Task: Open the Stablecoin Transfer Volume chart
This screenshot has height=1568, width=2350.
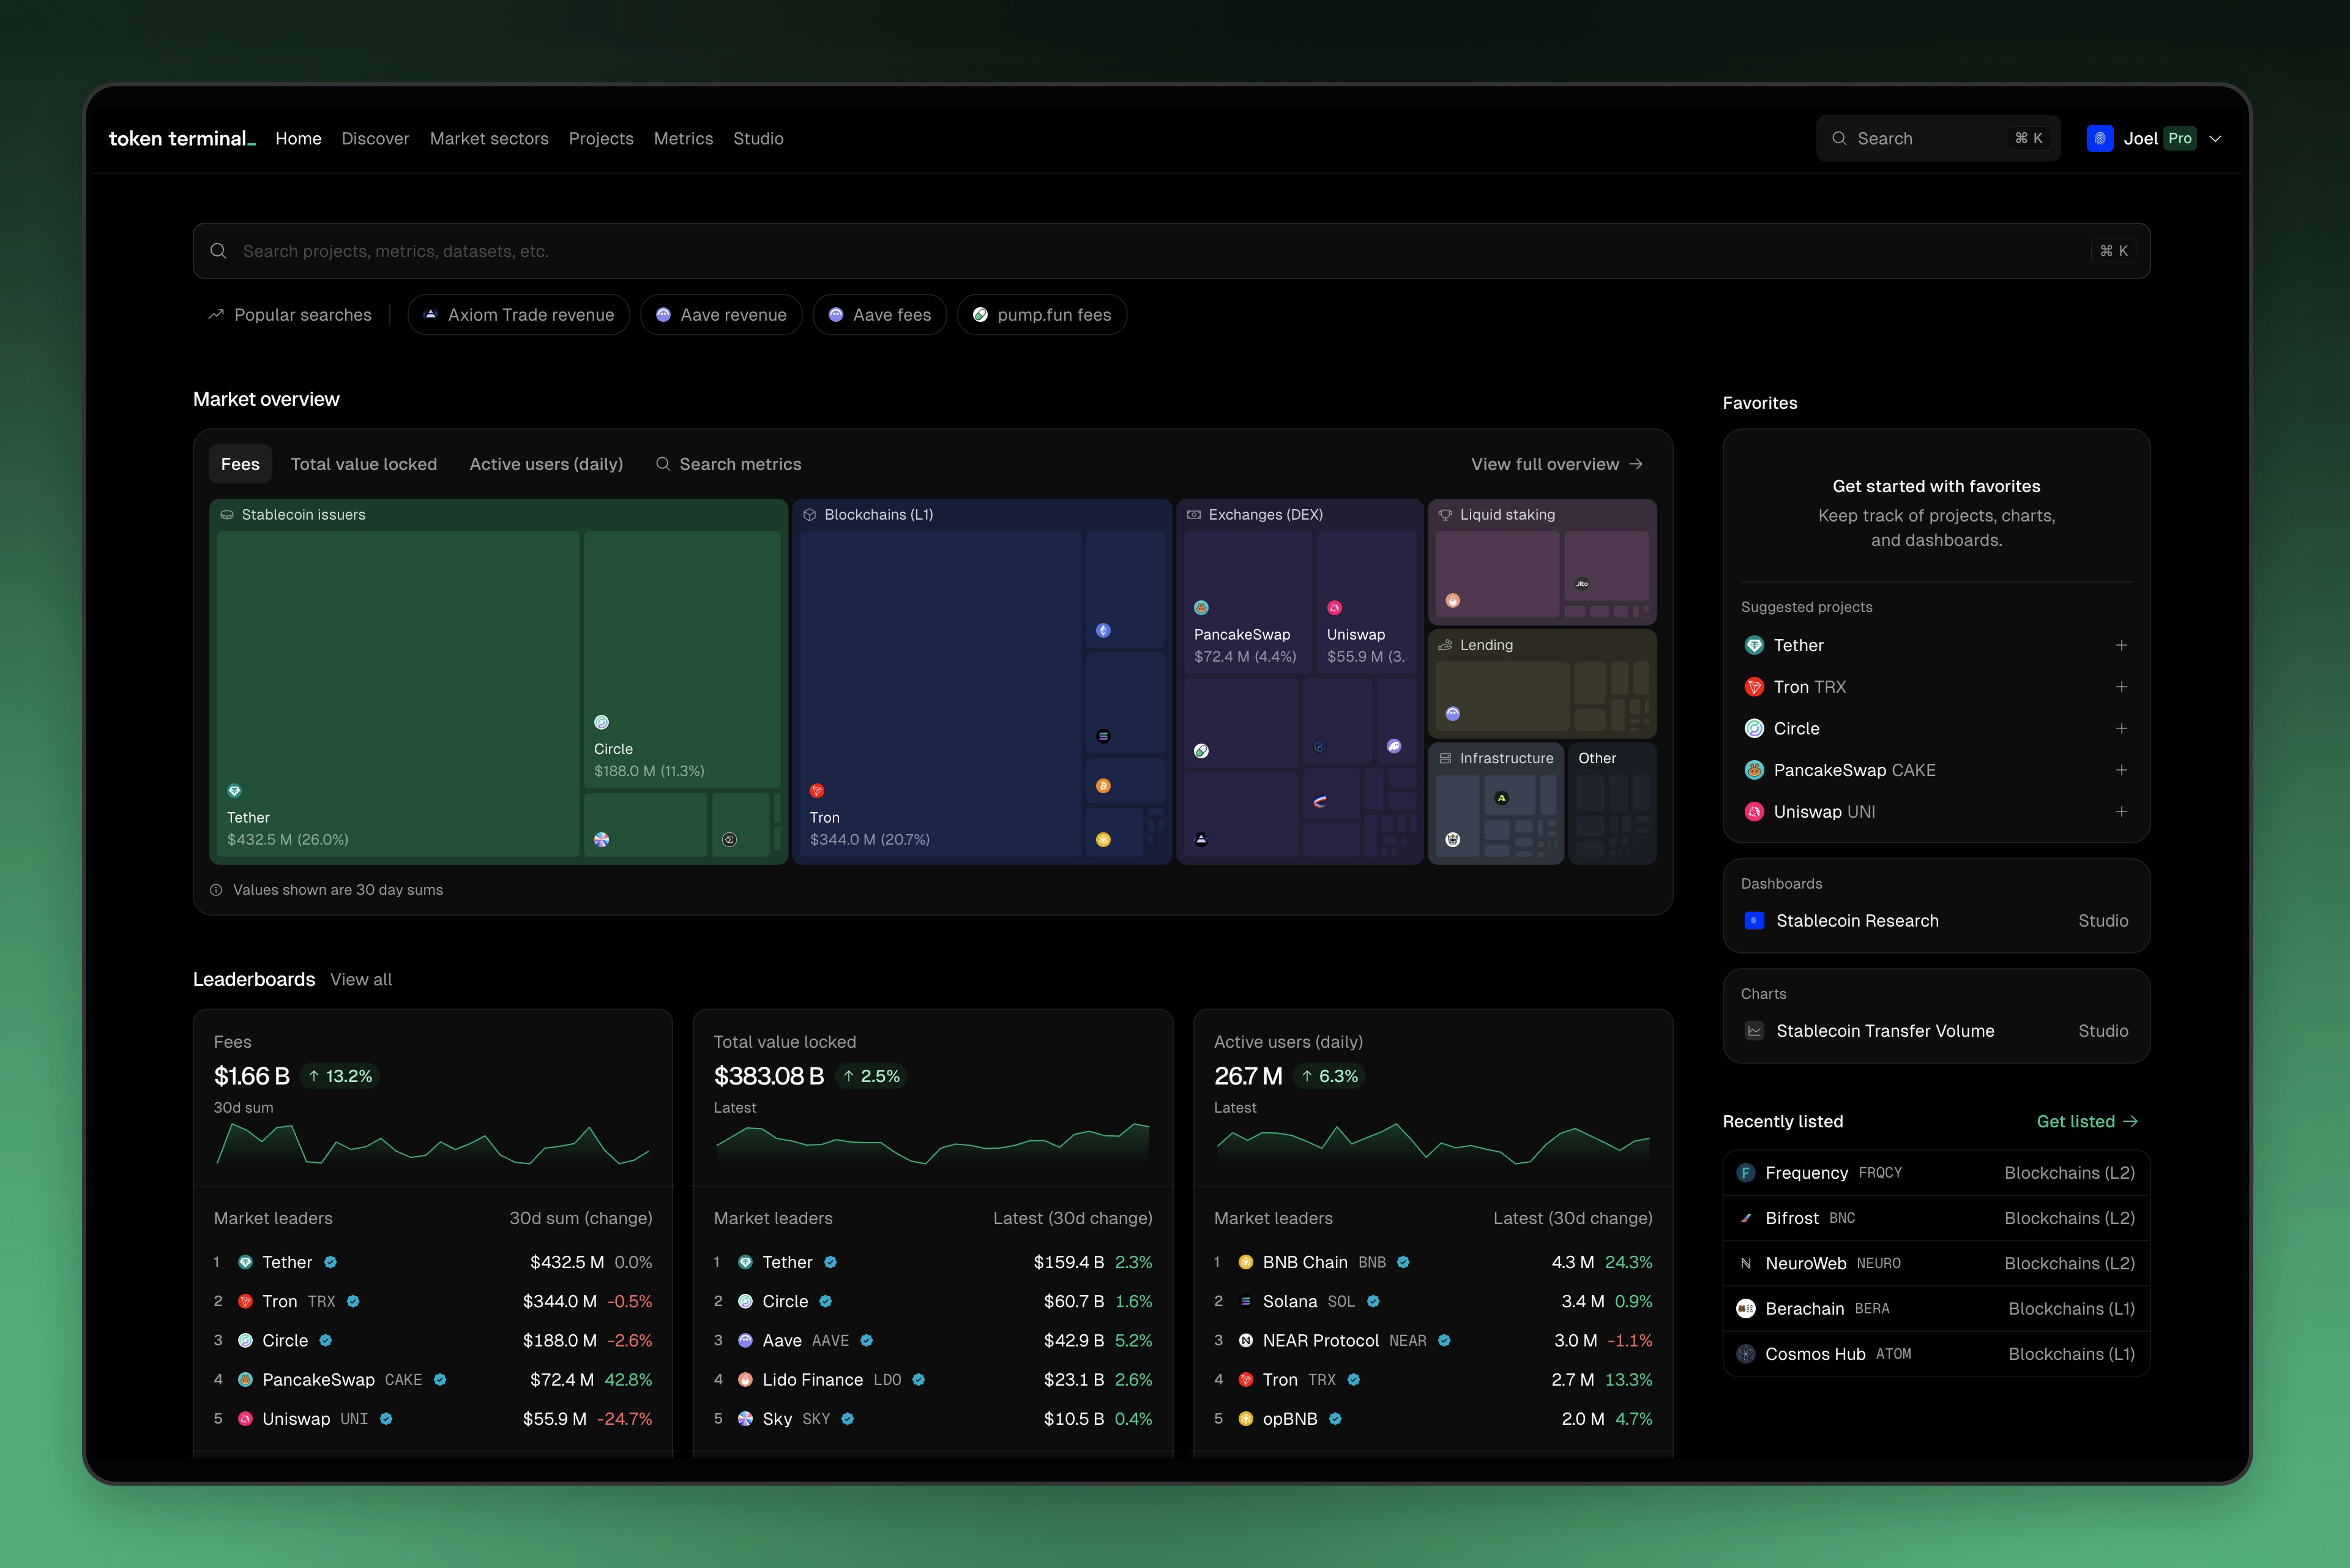Action: coord(1936,1031)
